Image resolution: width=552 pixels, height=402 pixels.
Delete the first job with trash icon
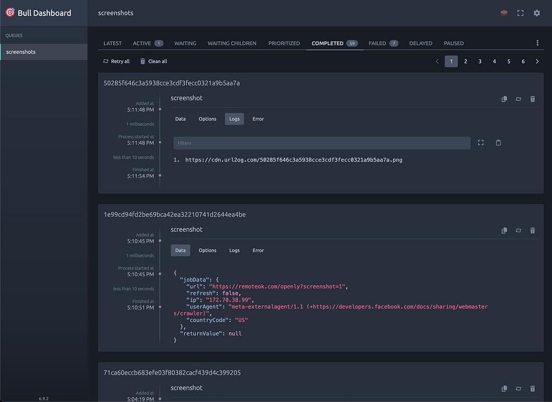[x=533, y=99]
